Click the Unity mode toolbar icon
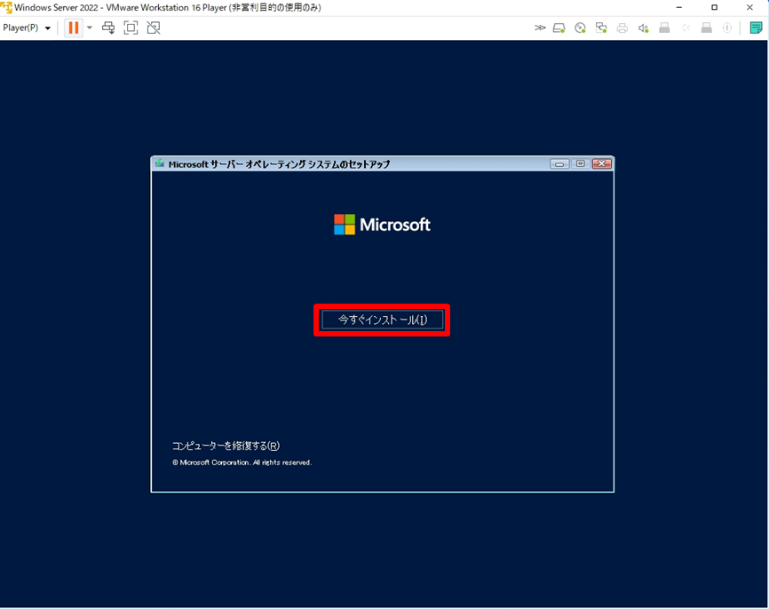 click(154, 28)
